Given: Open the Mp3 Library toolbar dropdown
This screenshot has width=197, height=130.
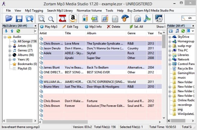Looking at the screenshot, I should coord(35,31).
